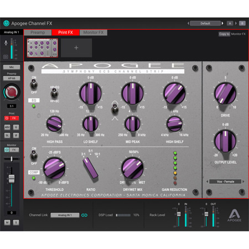Viewport: 249px width, 249px height.
Task: Click the Print FX button
Action: coord(14,118)
